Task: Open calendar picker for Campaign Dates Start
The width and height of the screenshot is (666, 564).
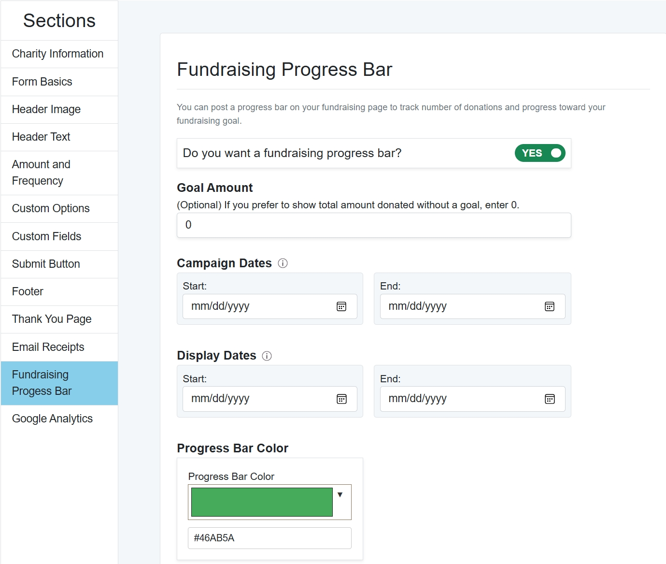Action: pos(341,306)
